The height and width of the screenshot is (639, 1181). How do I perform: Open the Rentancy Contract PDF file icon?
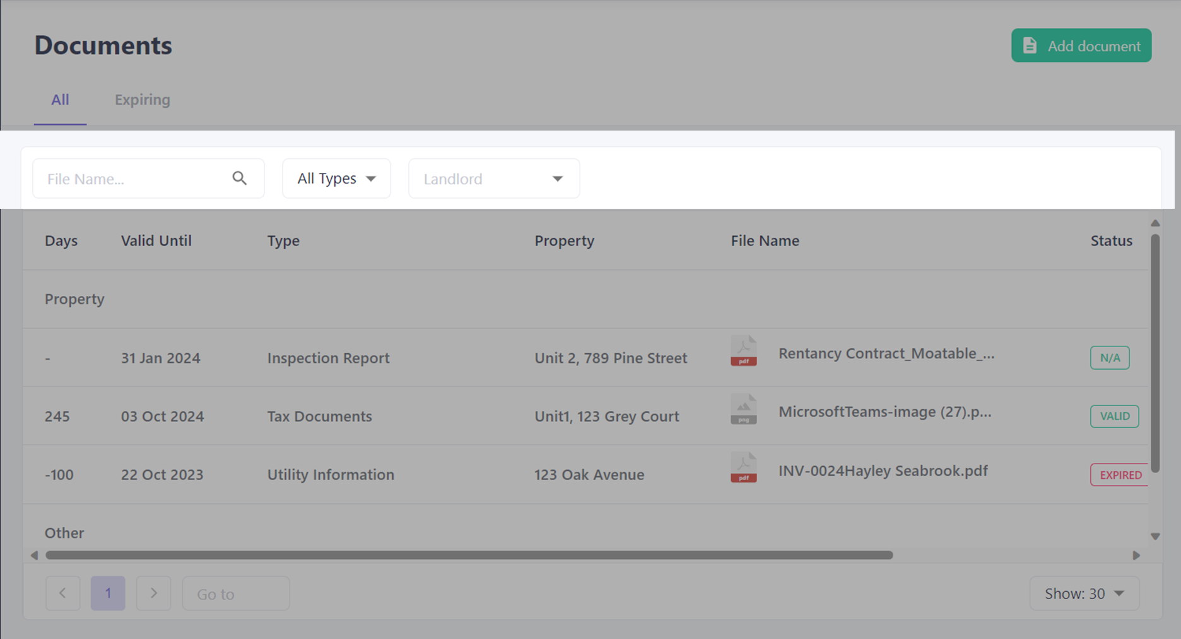click(x=744, y=351)
